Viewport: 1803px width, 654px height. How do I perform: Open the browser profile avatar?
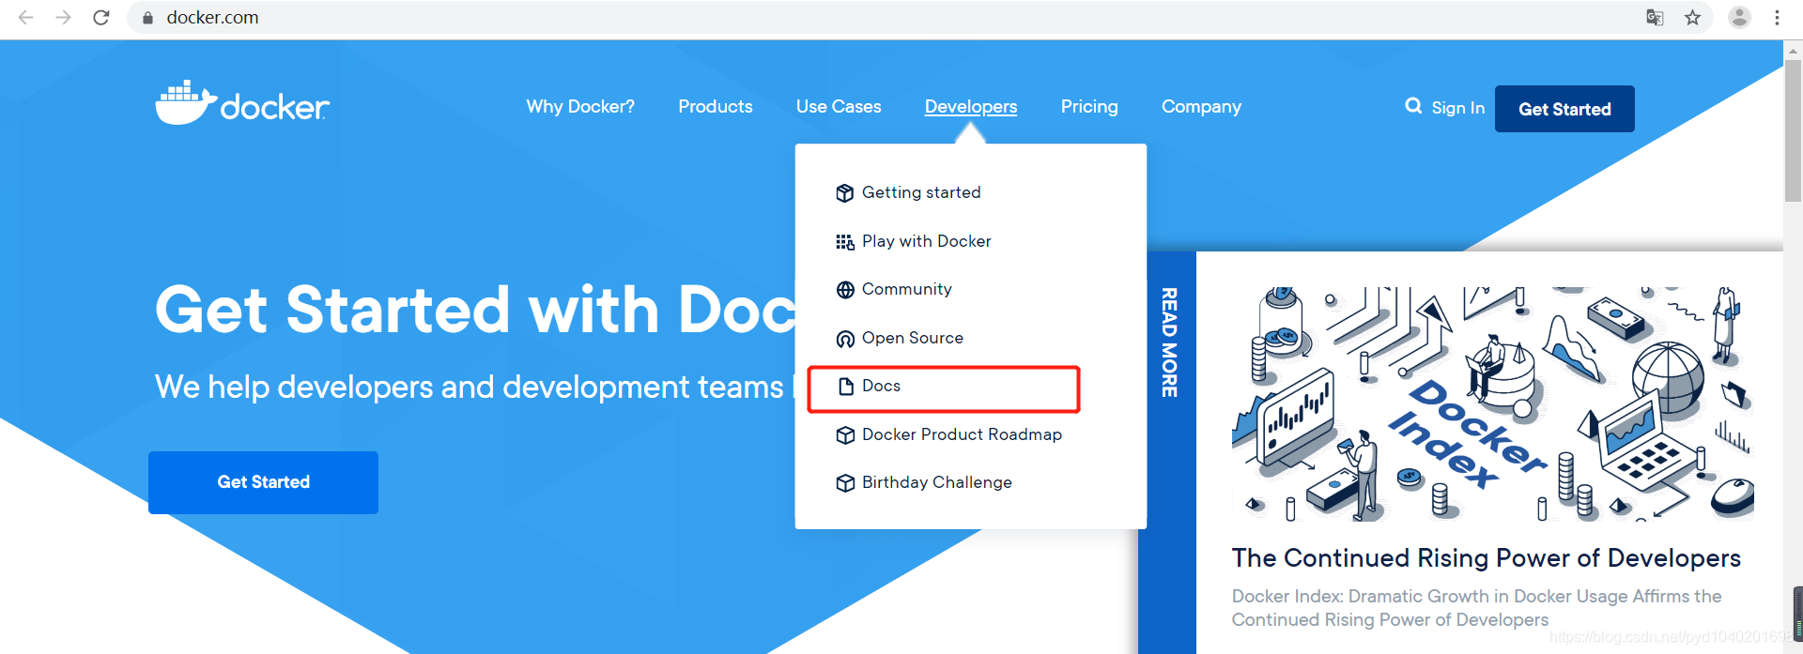coord(1739,17)
